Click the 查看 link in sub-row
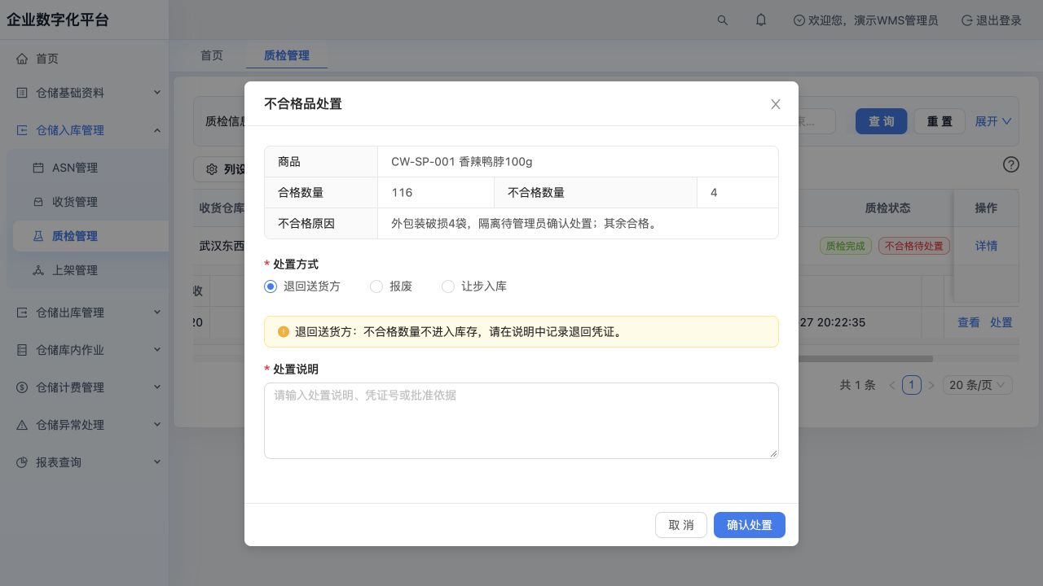Screen dimensions: 1043x586 pyautogui.click(x=969, y=322)
